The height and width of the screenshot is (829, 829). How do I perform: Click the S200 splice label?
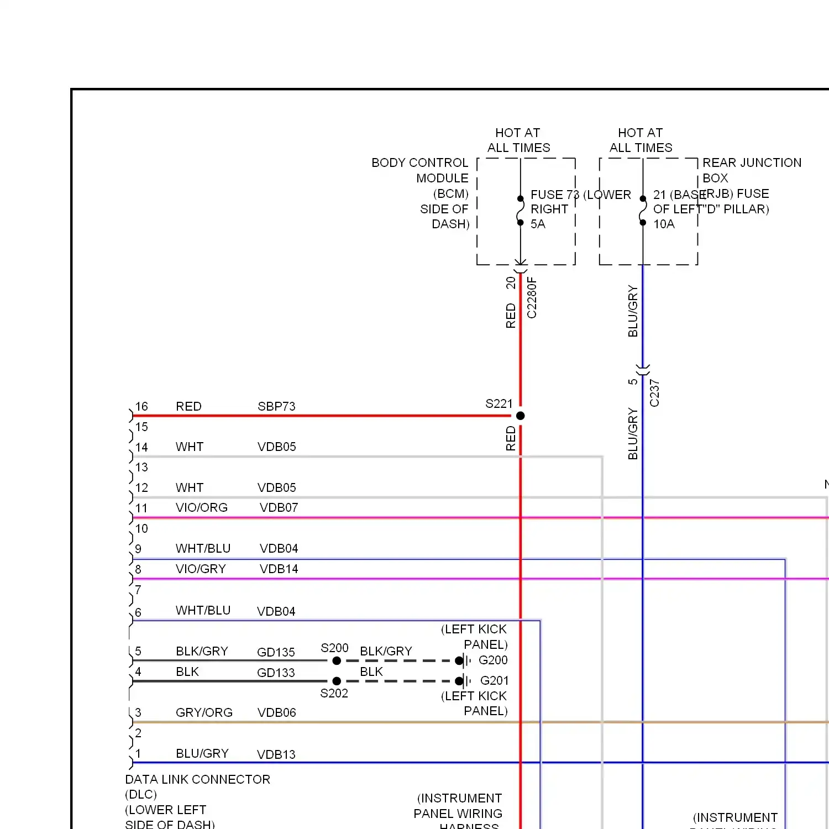[x=334, y=648]
